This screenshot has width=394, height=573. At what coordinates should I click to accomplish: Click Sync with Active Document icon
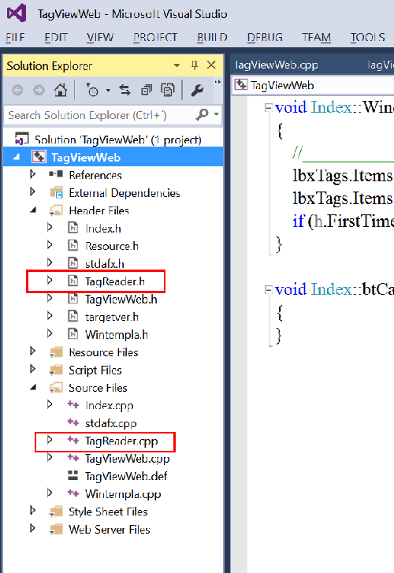pyautogui.click(x=125, y=90)
